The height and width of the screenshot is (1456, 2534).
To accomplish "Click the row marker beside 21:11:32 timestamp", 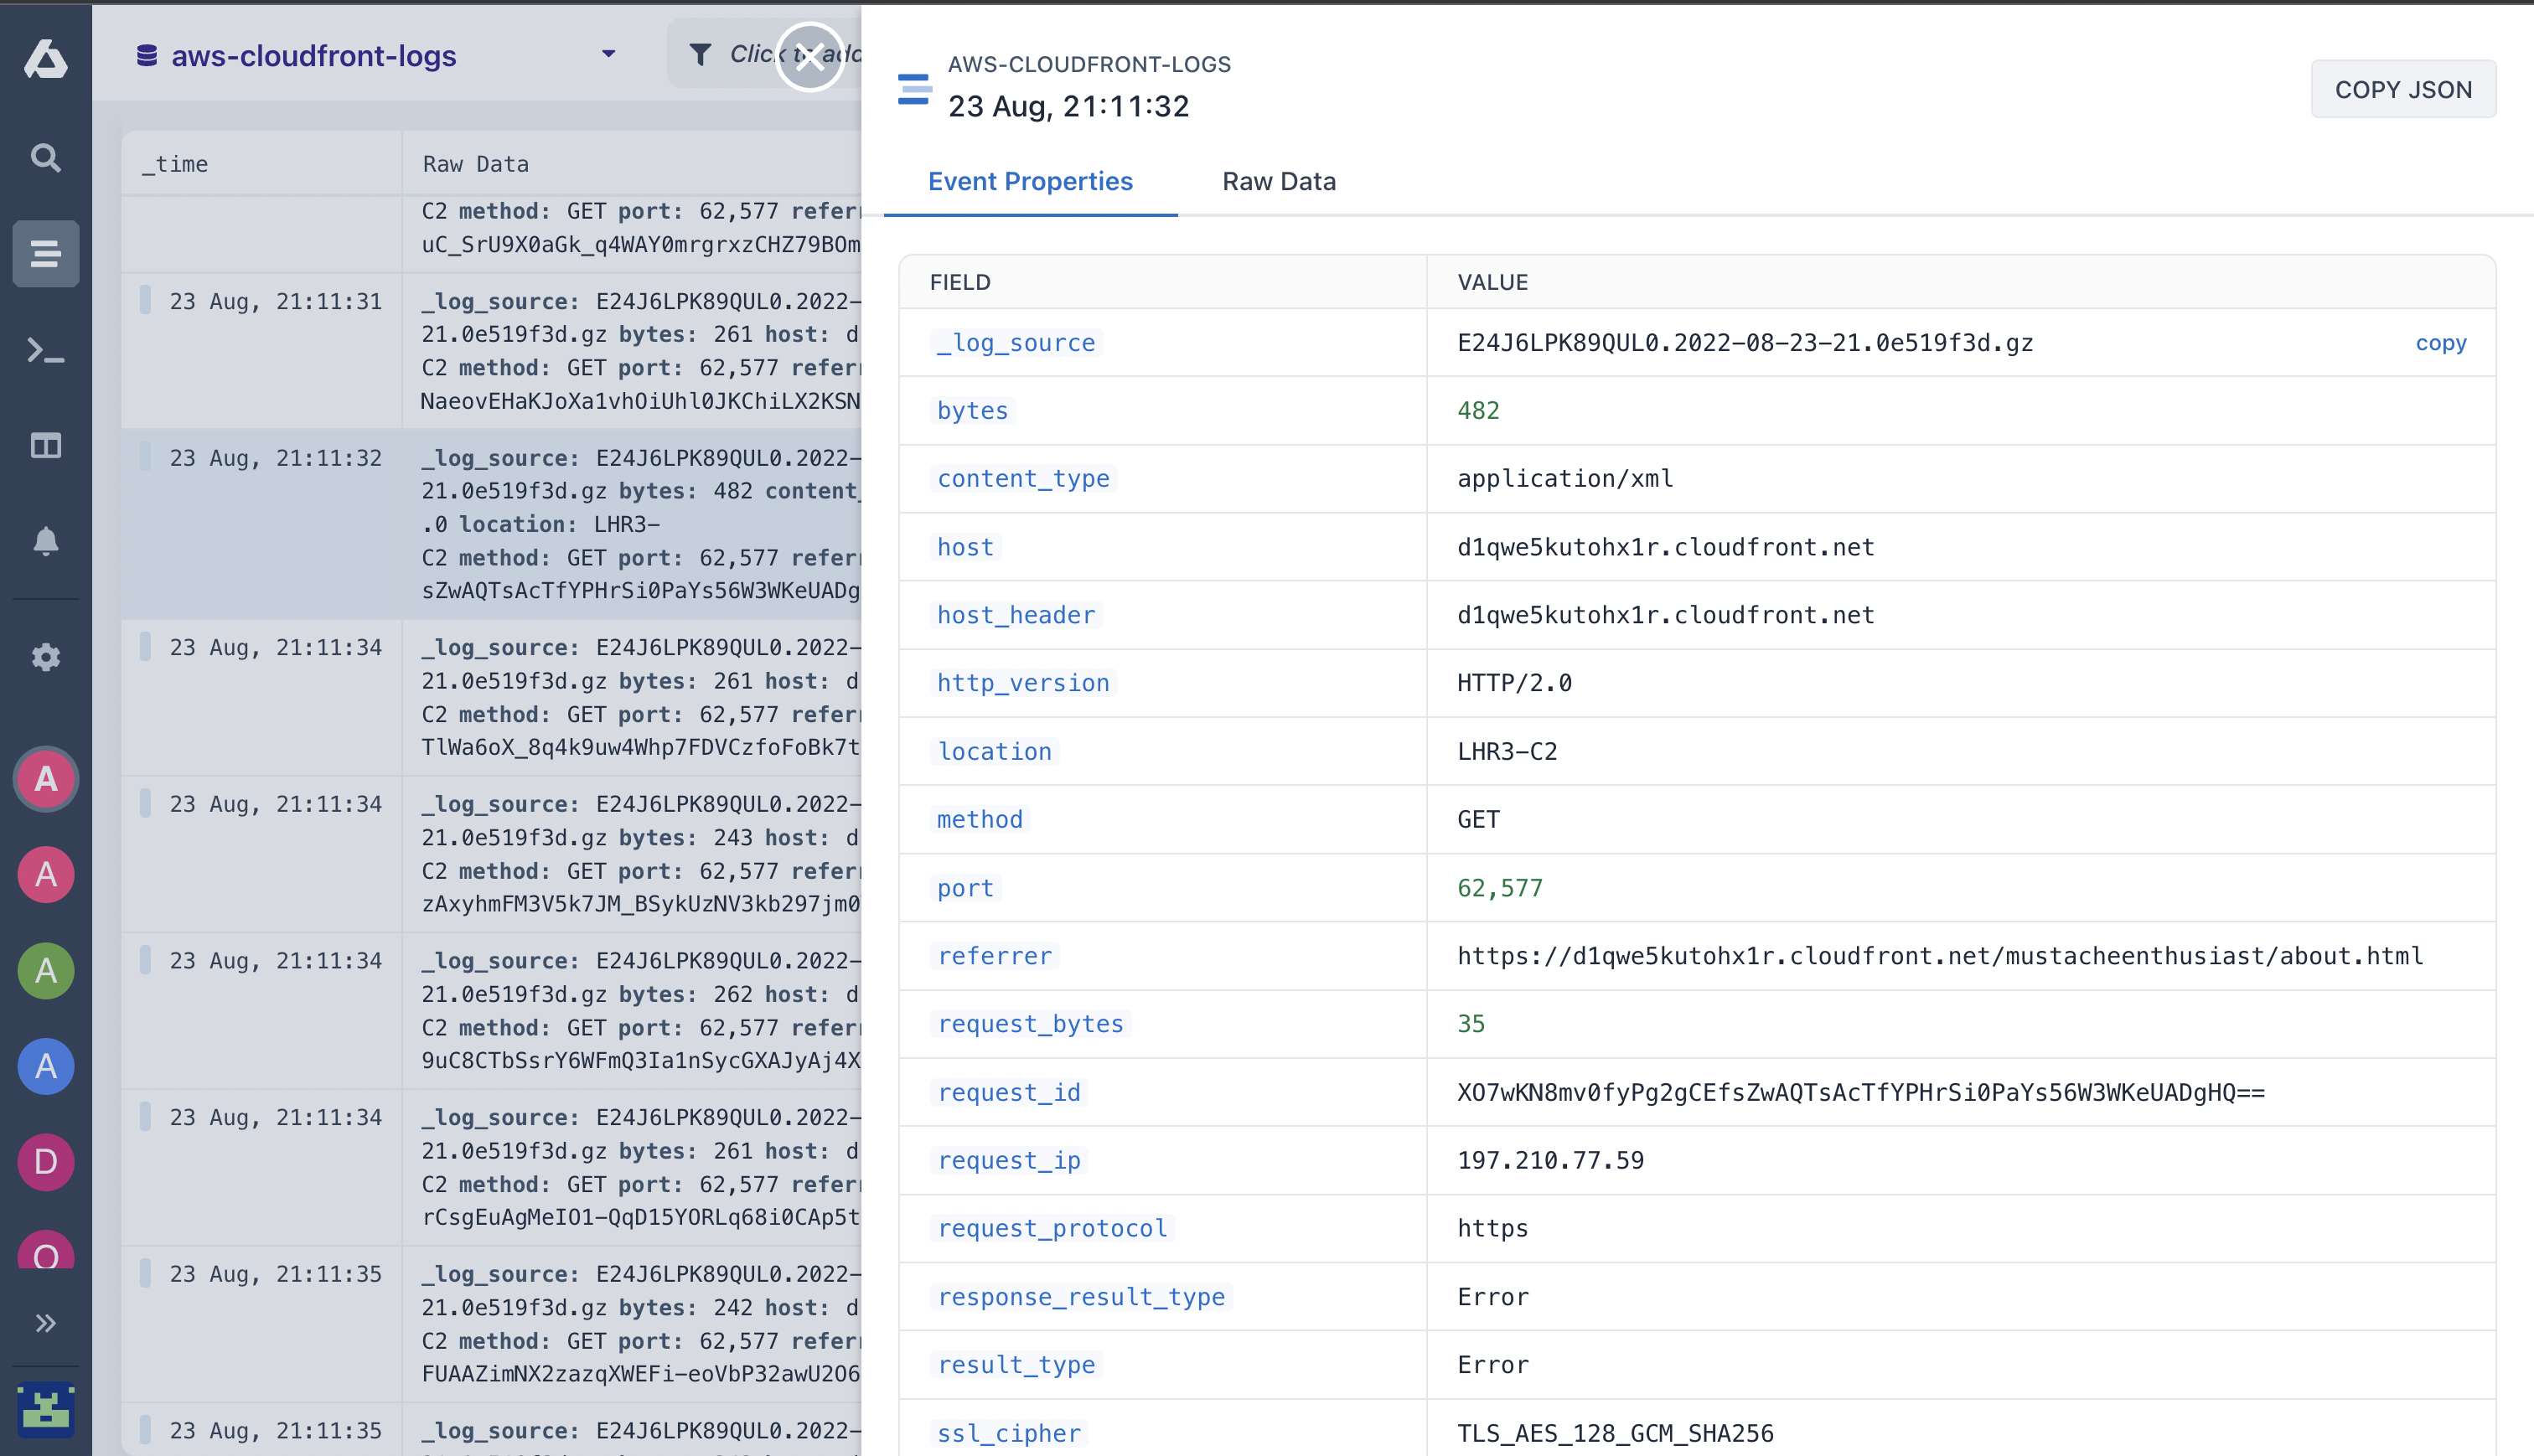I will [x=145, y=457].
